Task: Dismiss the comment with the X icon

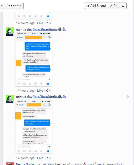Action: [128, 97]
